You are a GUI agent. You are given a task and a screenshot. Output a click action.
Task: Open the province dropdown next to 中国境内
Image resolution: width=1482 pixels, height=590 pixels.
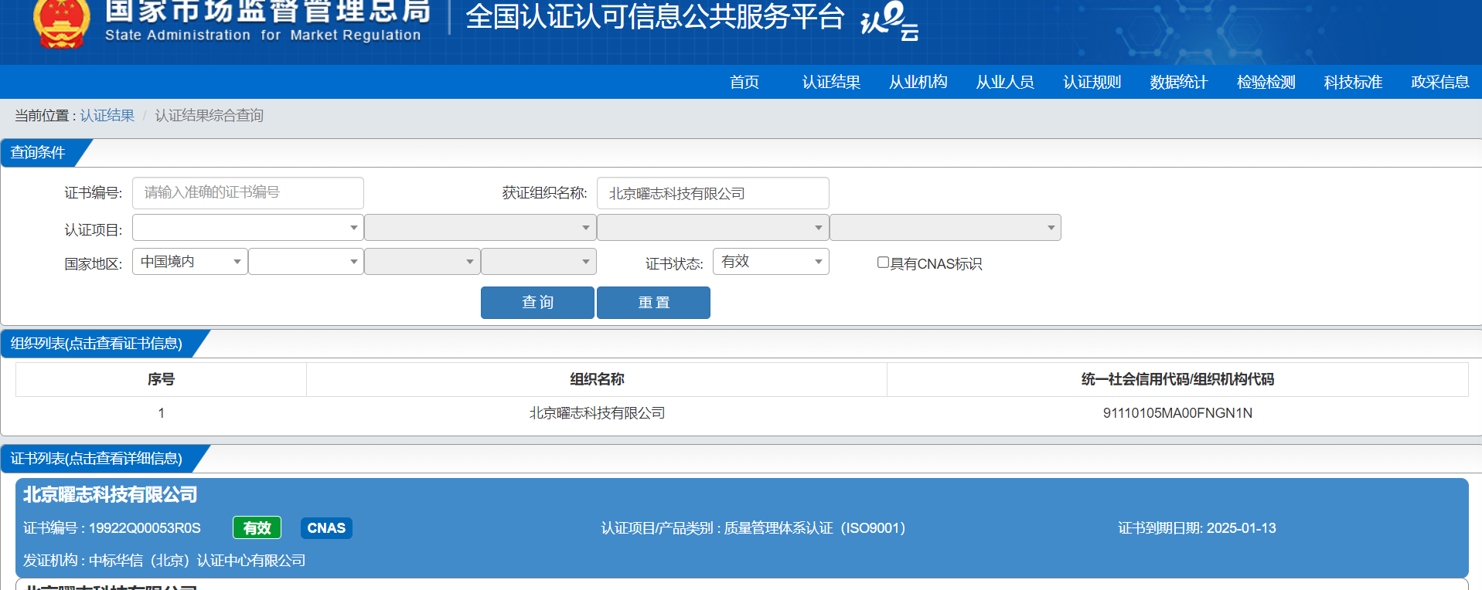[306, 262]
